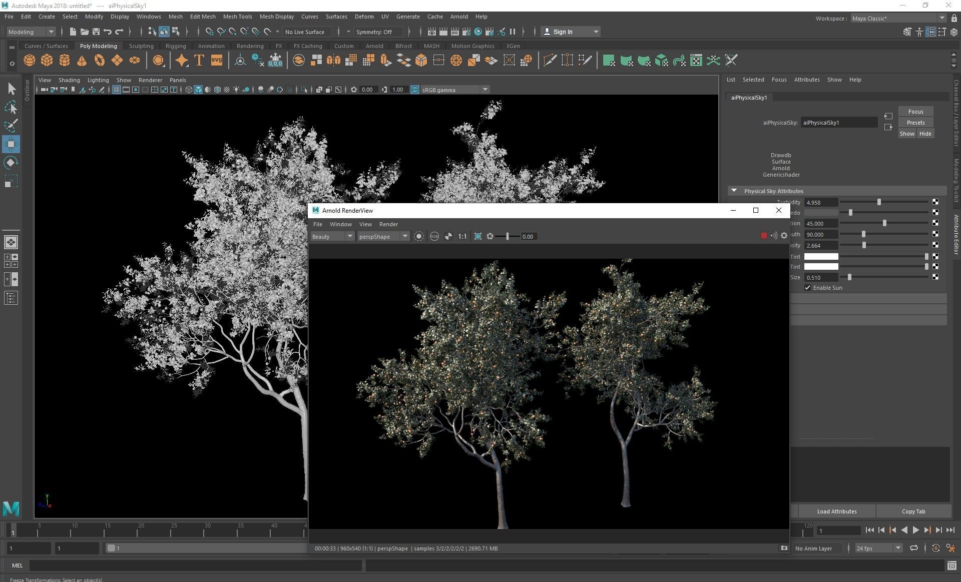Click the SVG import shelf icon
This screenshot has height=582, width=961.
coord(217,61)
